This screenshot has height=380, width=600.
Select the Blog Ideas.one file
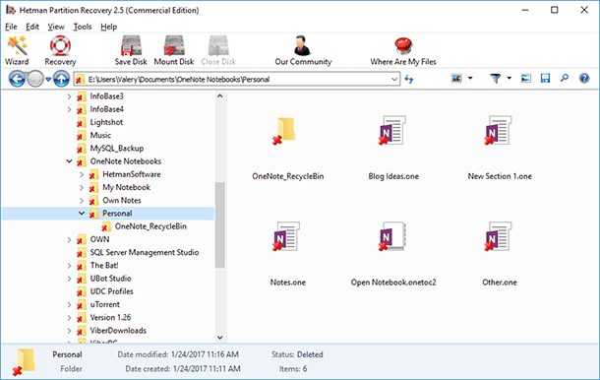coord(392,131)
